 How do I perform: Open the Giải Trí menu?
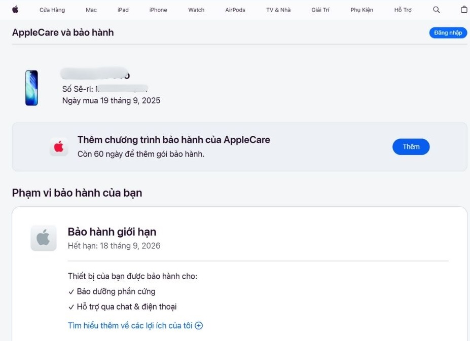[x=320, y=9]
